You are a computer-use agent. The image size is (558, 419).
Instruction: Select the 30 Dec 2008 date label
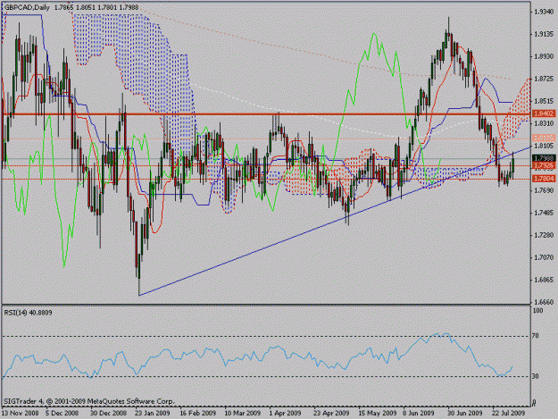point(108,414)
